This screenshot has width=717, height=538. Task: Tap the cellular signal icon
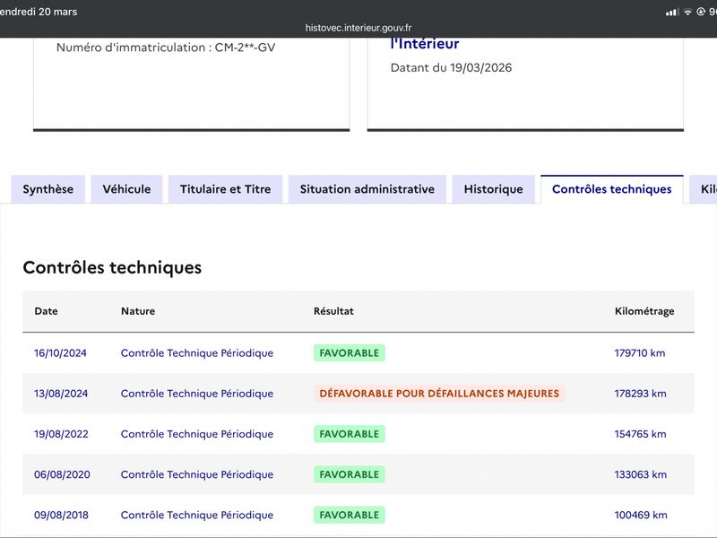(x=671, y=13)
